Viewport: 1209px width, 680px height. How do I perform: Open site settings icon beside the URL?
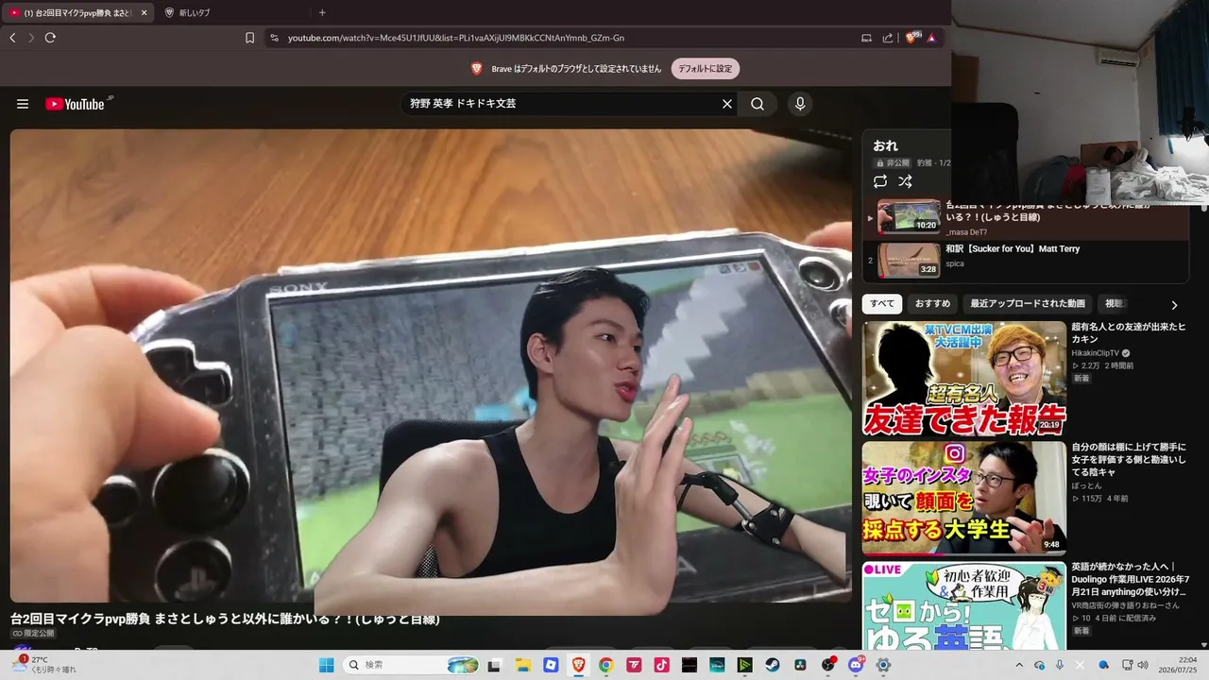coord(274,38)
